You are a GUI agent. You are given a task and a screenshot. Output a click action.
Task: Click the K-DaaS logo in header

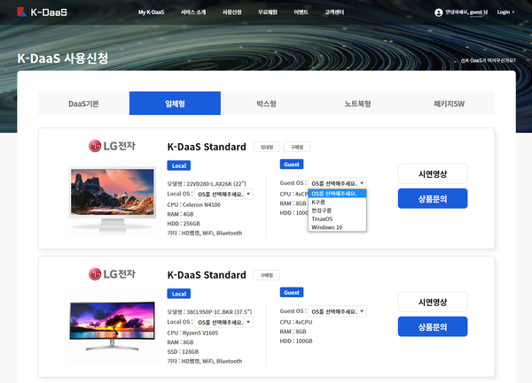[x=42, y=12]
